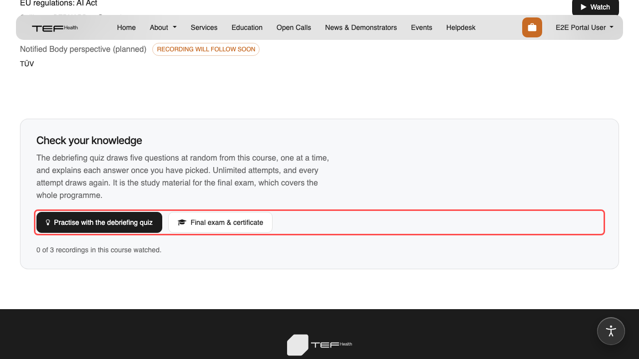
Task: Open the orange briefcase icon button
Action: [532, 27]
